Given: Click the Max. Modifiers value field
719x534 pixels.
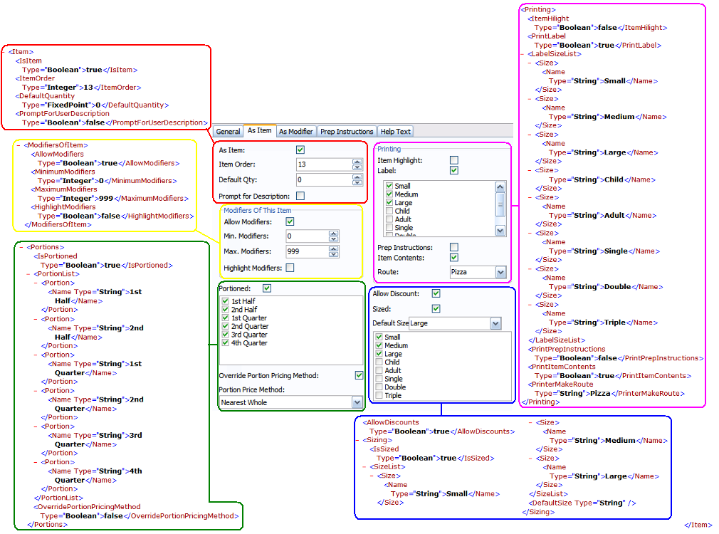Looking at the screenshot, I should tap(306, 251).
